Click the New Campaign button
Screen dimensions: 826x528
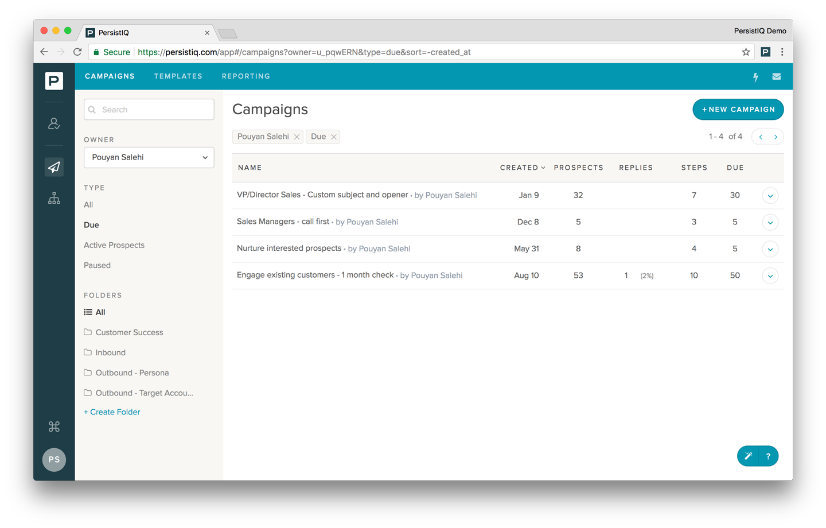click(x=738, y=110)
